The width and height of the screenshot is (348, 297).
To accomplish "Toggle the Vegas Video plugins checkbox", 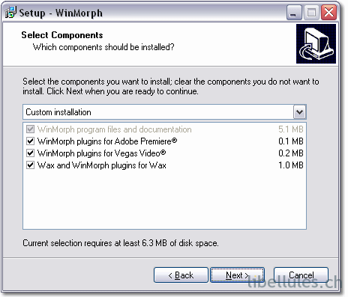I will point(30,153).
